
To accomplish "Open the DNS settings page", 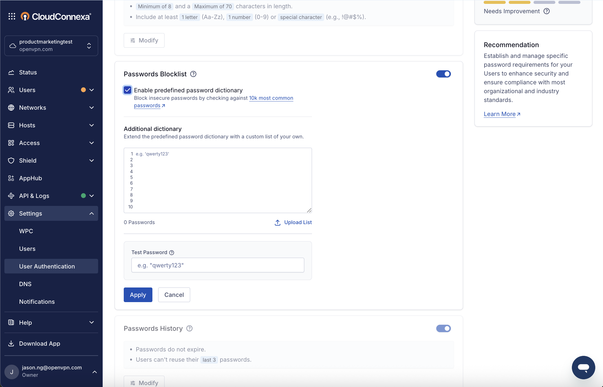I will (x=25, y=284).
